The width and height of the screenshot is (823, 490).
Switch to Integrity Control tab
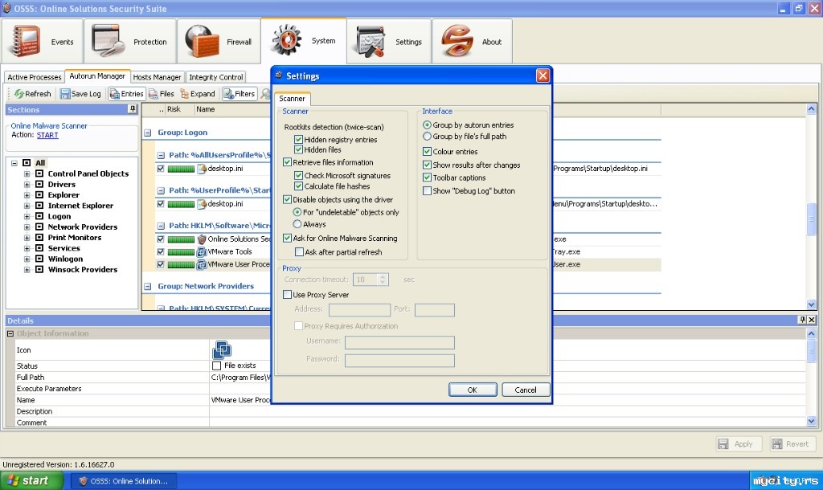pyautogui.click(x=215, y=77)
